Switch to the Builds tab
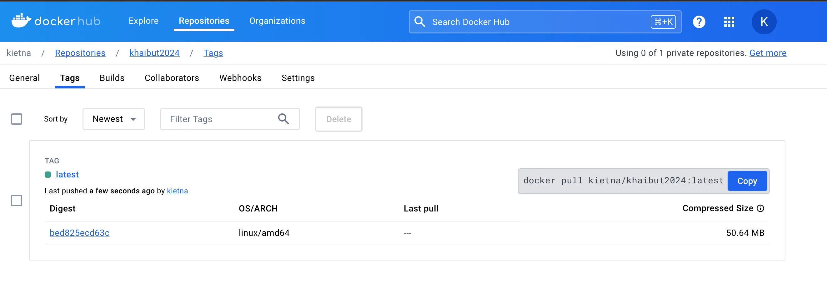 (112, 78)
